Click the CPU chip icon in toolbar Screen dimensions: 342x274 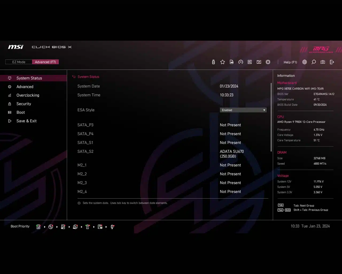pos(268,62)
